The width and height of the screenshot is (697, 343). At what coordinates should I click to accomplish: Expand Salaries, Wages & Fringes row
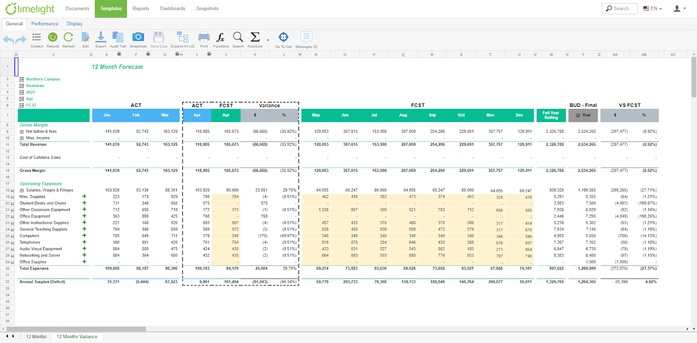tap(22, 190)
